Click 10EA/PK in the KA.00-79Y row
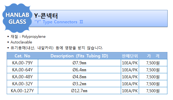This screenshot has width=173, height=100. point(130,63)
